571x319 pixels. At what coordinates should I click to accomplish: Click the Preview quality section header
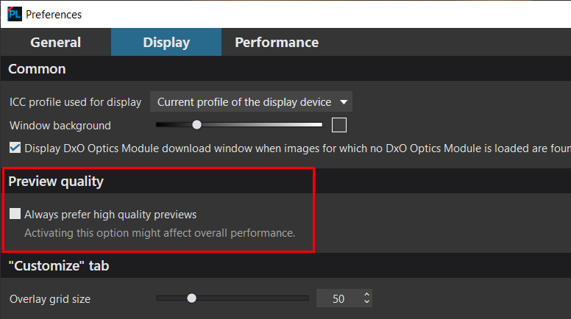(x=56, y=181)
